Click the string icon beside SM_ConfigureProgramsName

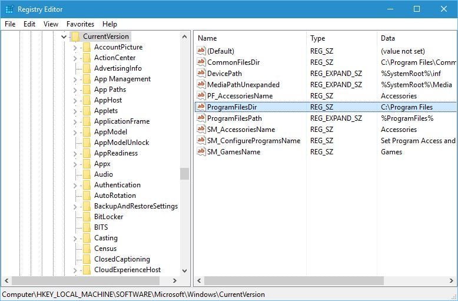pos(201,140)
